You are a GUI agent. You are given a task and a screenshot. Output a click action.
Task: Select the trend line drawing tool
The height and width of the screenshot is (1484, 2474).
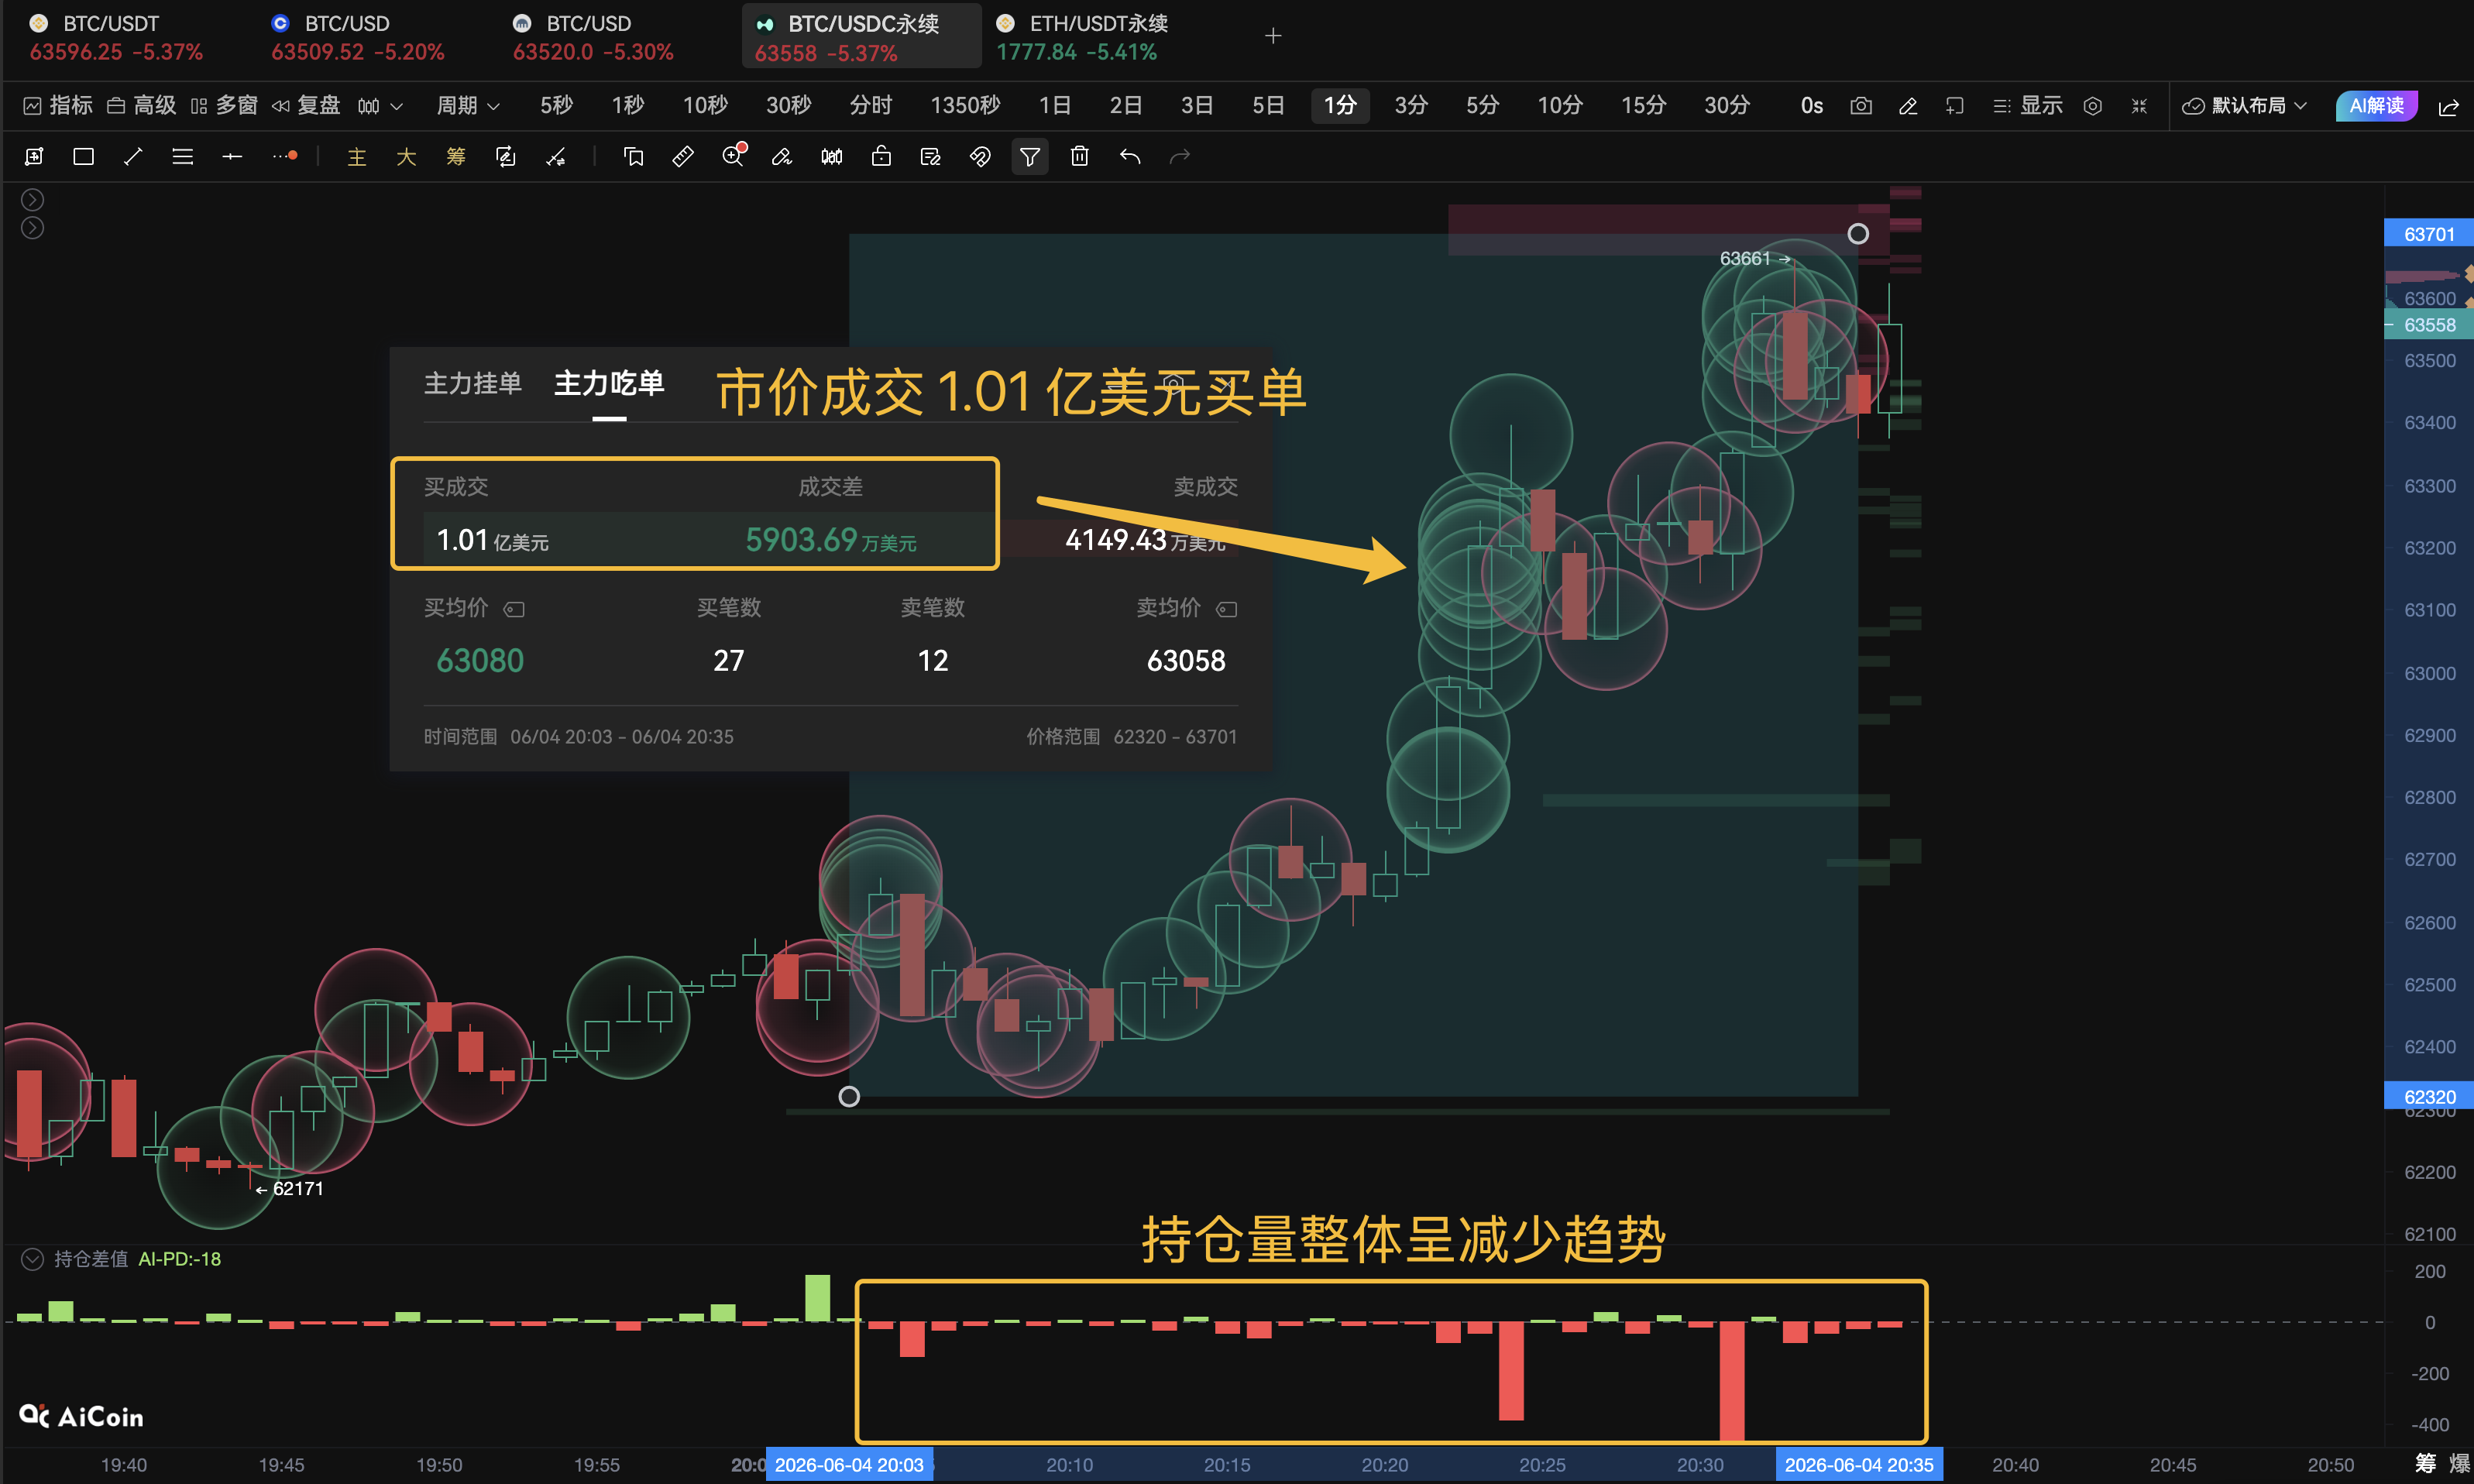click(133, 157)
